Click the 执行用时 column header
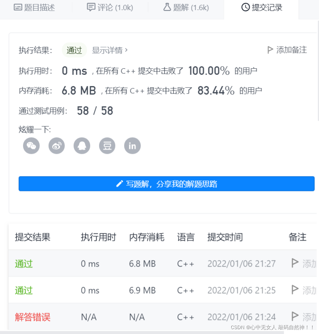Screen dimensions: 319x334 pos(99,237)
